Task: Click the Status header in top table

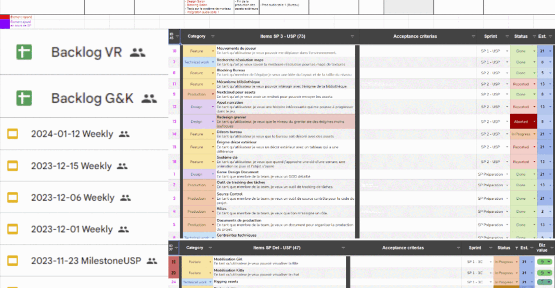Action: [x=521, y=36]
